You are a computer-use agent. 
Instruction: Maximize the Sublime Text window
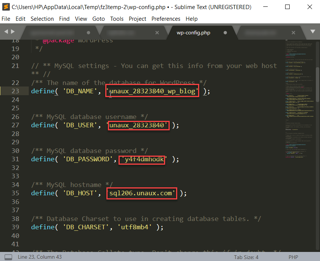click(287, 7)
